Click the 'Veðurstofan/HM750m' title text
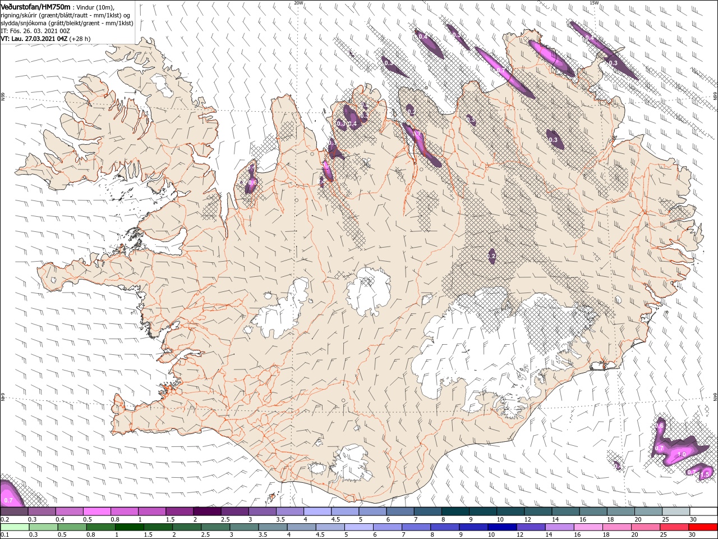The image size is (718, 539). click(35, 6)
